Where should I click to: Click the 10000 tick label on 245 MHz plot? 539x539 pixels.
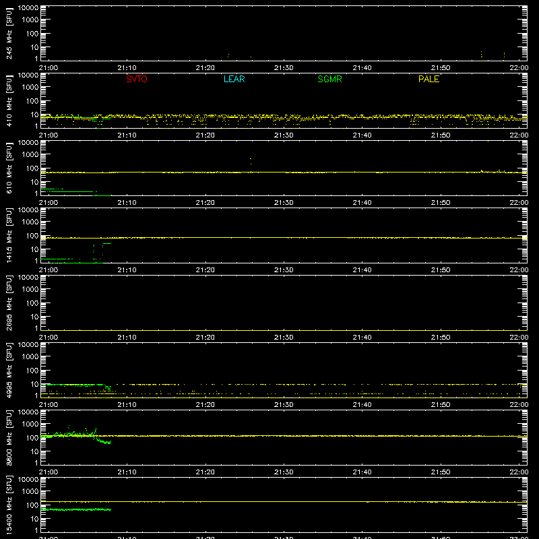[28, 8]
